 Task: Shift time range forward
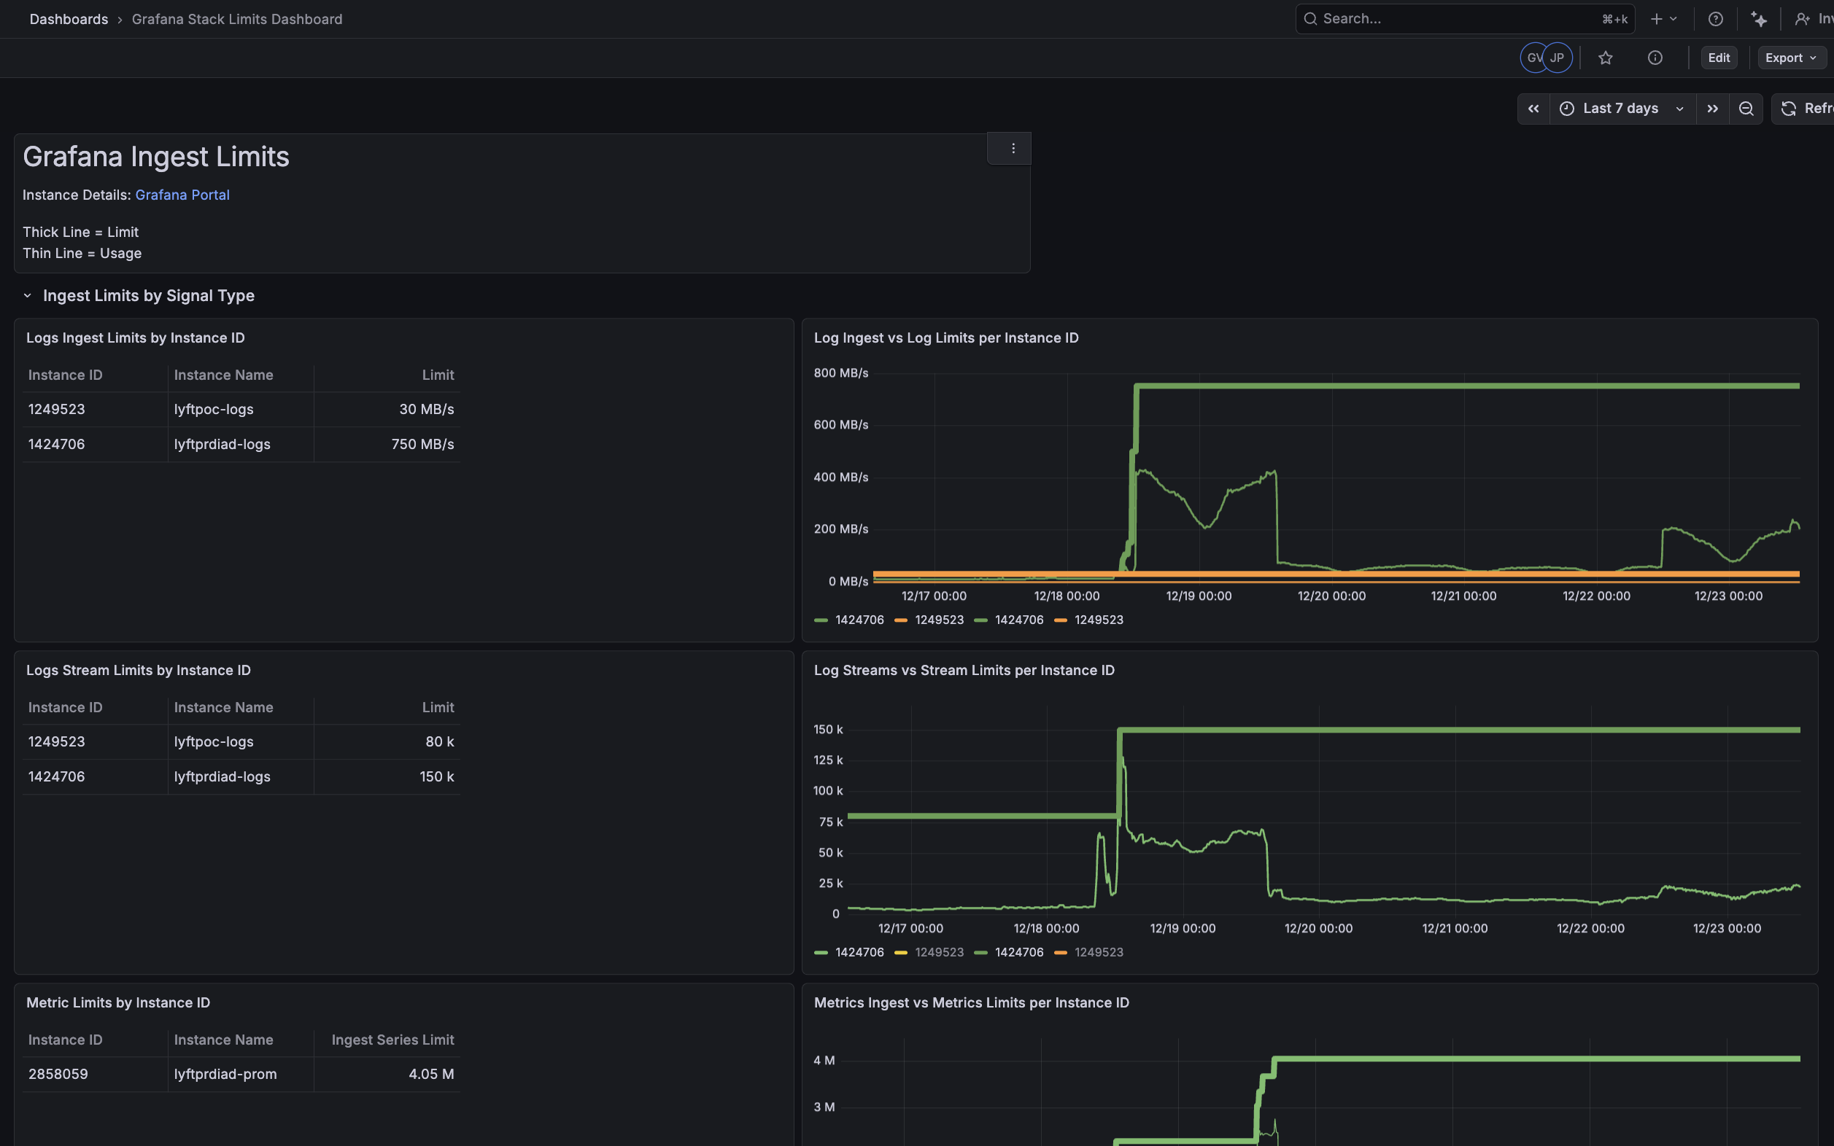[x=1712, y=109]
